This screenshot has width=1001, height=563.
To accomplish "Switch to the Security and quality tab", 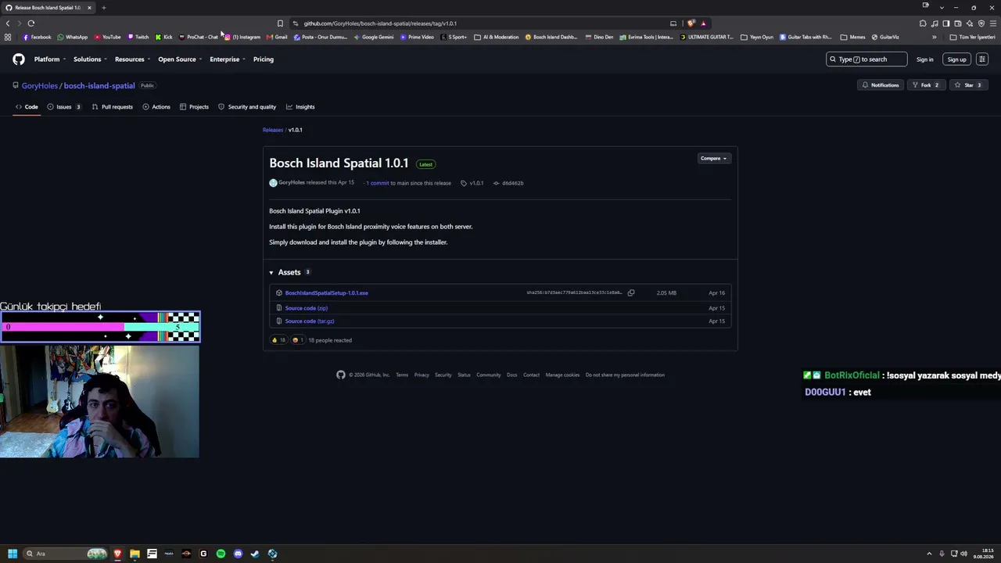I will click(x=247, y=107).
